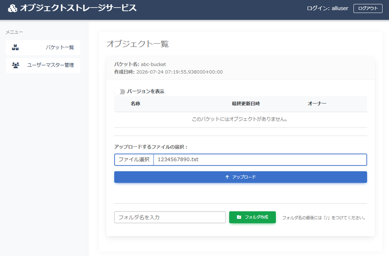
Task: Click the ログイン: alluser text
Action: (x=328, y=8)
